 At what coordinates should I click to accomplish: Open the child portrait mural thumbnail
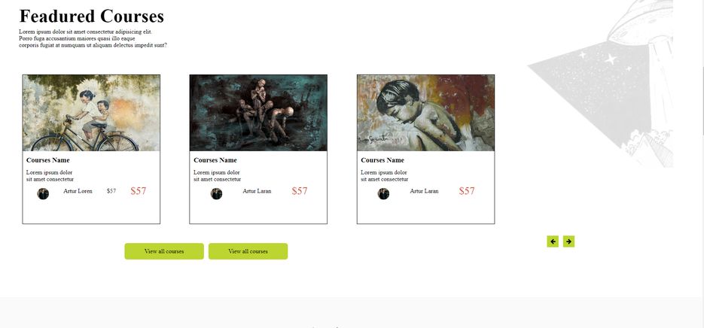(425, 113)
